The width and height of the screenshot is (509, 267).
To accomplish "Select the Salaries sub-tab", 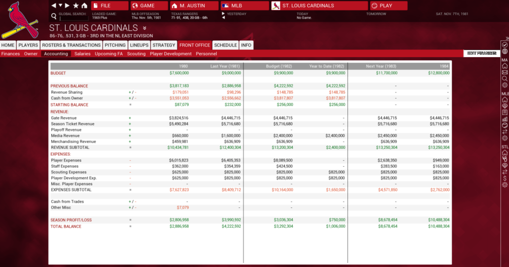I will (x=83, y=54).
